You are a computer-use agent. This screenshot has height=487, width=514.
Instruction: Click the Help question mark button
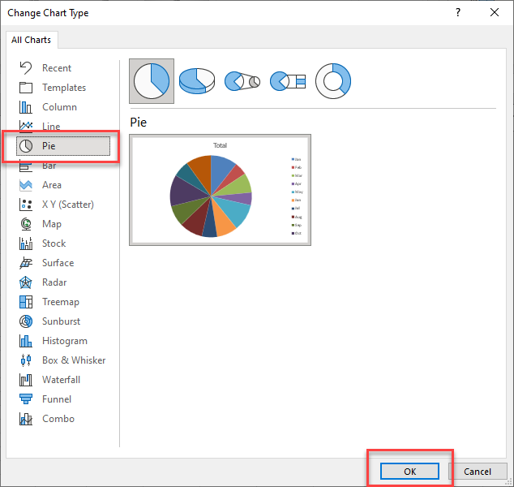coord(458,13)
